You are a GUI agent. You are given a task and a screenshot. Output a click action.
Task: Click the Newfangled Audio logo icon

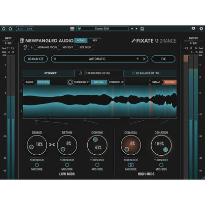[22, 40]
